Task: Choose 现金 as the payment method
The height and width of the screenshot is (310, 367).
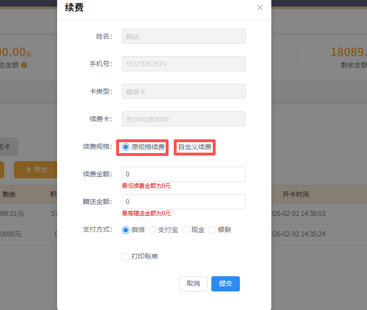Action: tap(186, 230)
